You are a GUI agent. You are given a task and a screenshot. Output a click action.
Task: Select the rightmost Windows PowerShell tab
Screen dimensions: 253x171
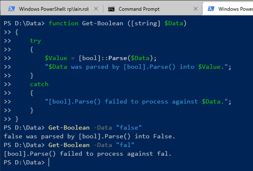click(233, 9)
